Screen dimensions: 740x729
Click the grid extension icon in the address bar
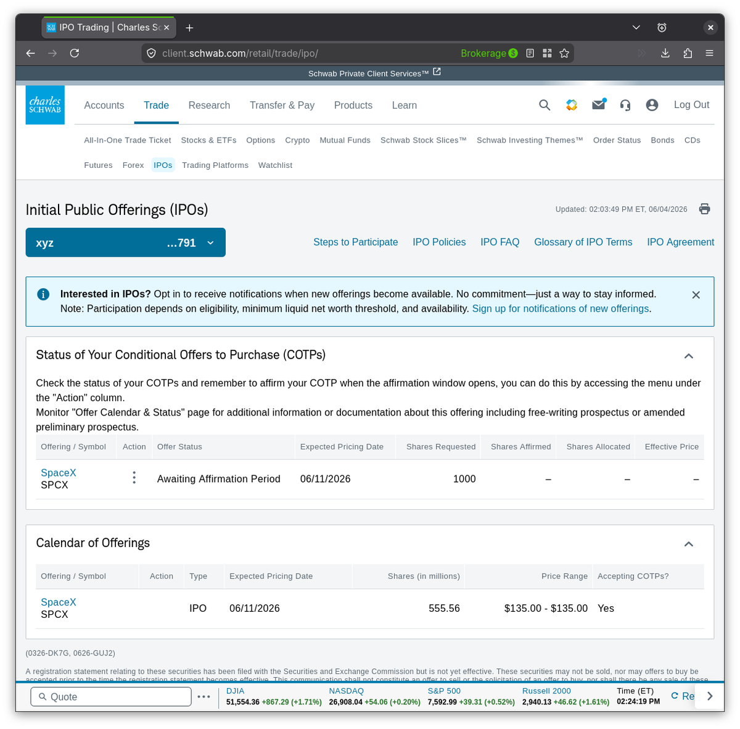pos(547,53)
